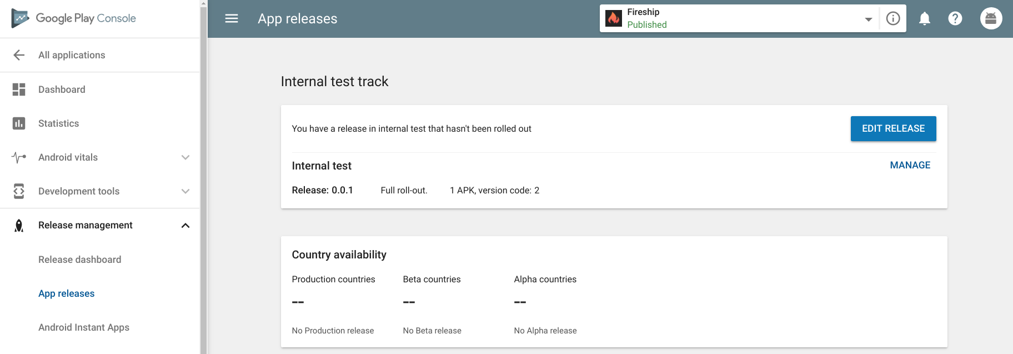Image resolution: width=1013 pixels, height=354 pixels.
Task: Open the Dashboard from the sidebar icon
Action: 18,89
